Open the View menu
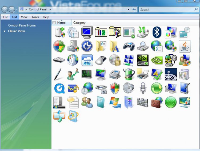This screenshot has height=151, width=200. pyautogui.click(x=24, y=17)
